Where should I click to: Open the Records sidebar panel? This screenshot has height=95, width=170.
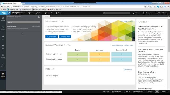point(3,56)
